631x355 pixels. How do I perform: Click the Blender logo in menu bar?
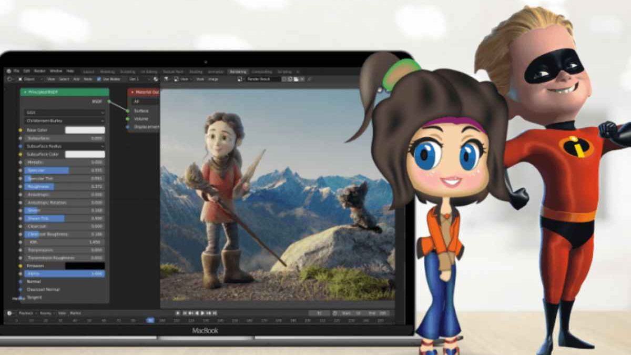point(9,71)
